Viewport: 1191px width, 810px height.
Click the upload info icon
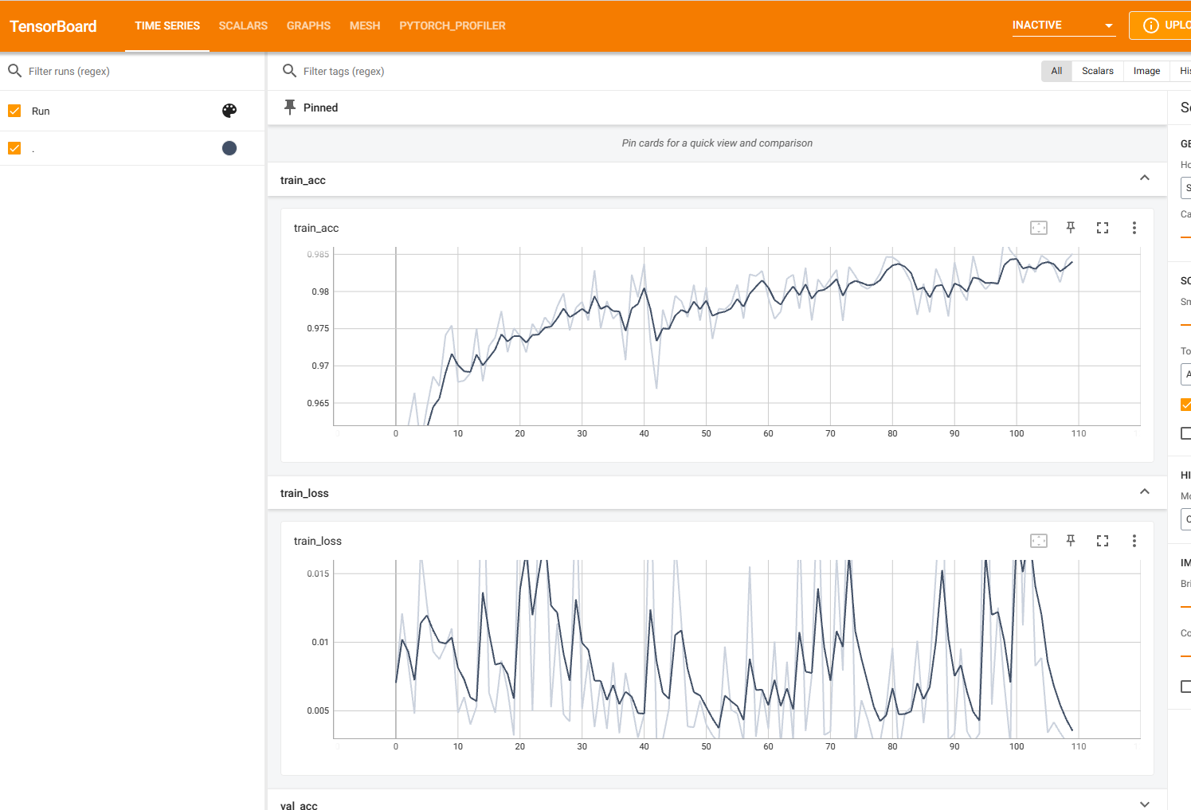[1150, 25]
